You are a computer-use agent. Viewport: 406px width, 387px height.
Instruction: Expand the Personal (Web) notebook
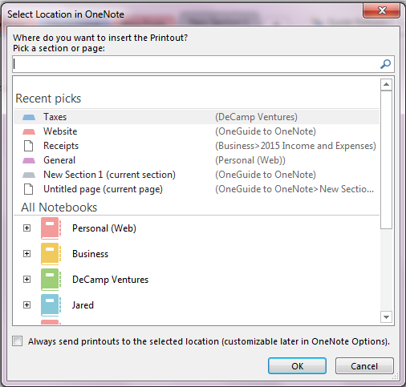tap(26, 228)
